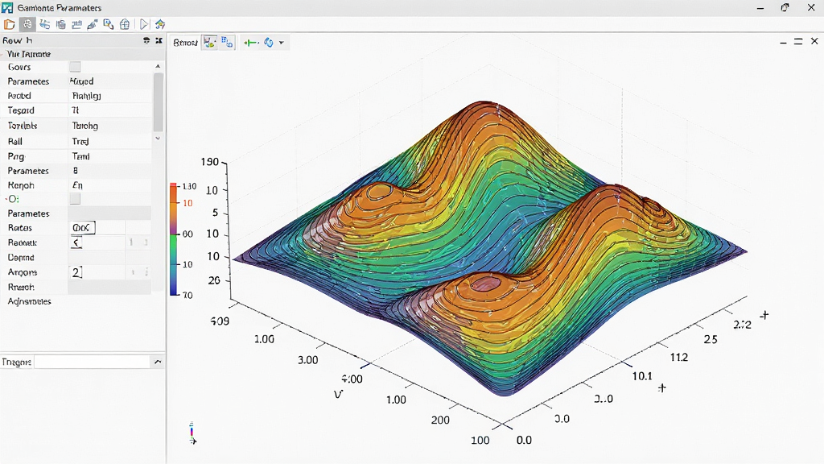Click the color scale legend bar beside the plot

(174, 240)
